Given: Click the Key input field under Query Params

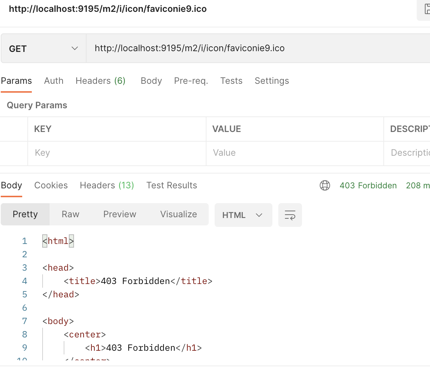Looking at the screenshot, I should 117,153.
